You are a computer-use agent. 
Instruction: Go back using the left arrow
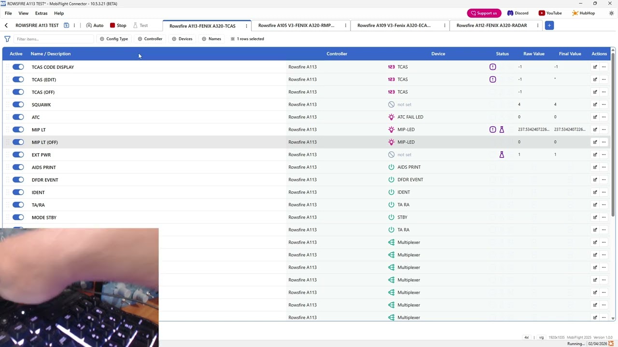pos(6,26)
